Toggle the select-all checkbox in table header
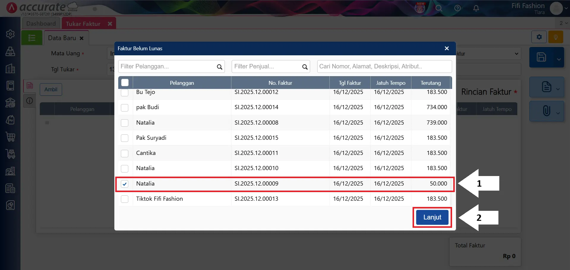Image resolution: width=570 pixels, height=270 pixels. 125,83
